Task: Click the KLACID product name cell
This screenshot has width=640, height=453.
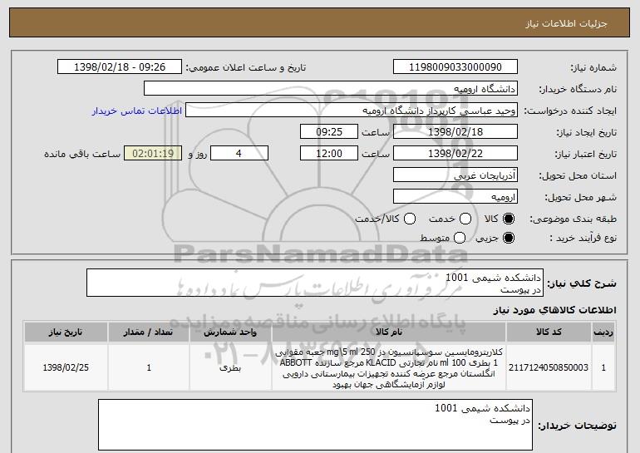Action: (x=389, y=367)
